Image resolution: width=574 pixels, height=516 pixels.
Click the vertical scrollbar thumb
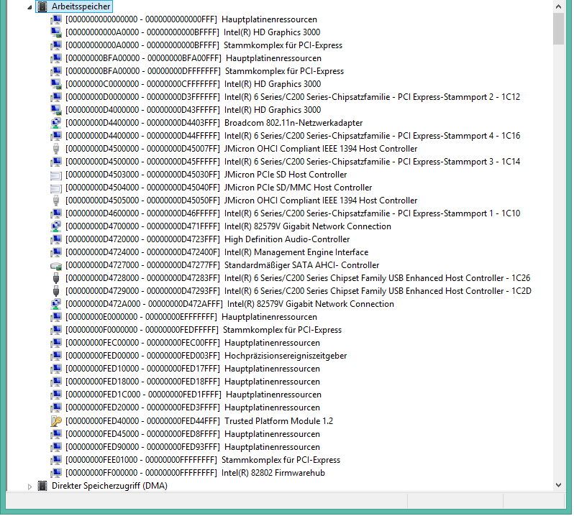(x=558, y=29)
